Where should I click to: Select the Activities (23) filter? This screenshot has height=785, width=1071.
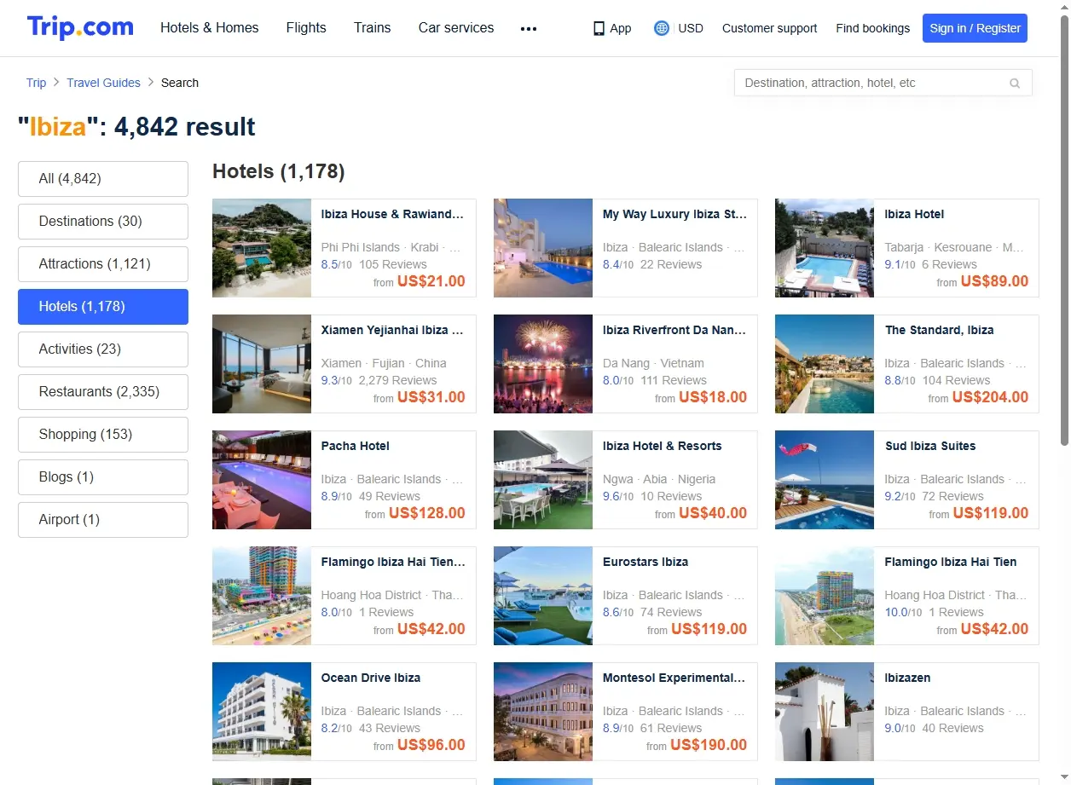coord(103,349)
